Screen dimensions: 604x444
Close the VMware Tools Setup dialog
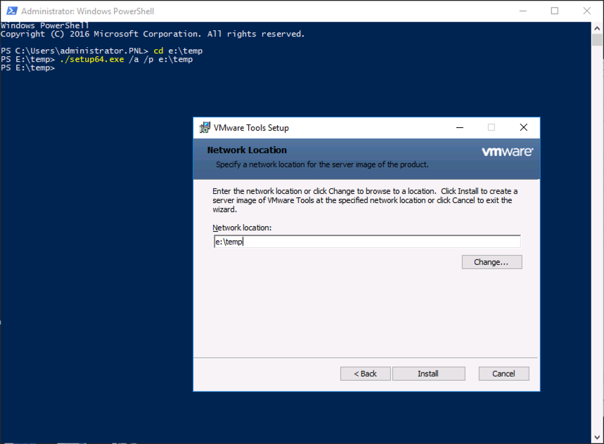[x=524, y=127]
